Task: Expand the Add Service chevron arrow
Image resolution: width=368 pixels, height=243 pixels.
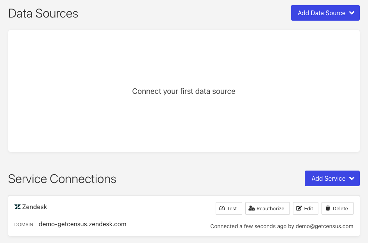Action: [x=352, y=178]
